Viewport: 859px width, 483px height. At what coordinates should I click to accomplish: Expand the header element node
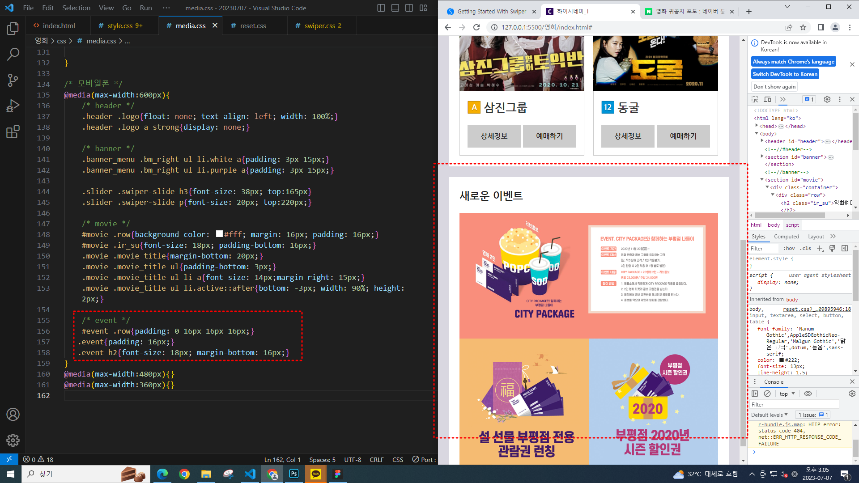coord(762,141)
